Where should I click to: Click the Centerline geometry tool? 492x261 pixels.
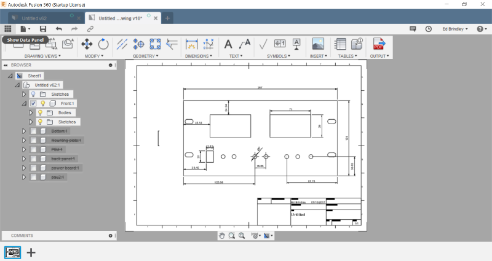point(122,44)
